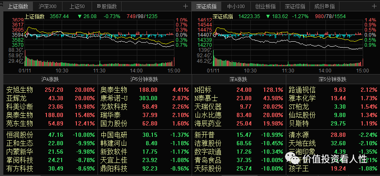Open the 中国电研 stock
Viewport: 380px width, 176px height.
(x=145, y=135)
